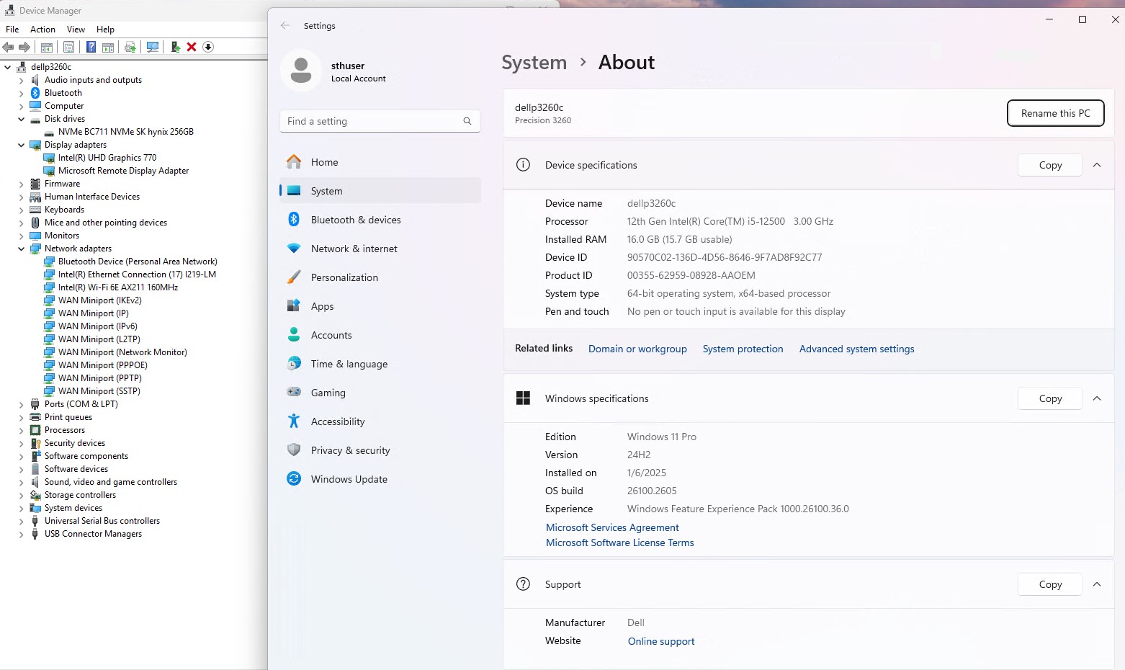
Task: Open the Action menu
Action: (42, 30)
